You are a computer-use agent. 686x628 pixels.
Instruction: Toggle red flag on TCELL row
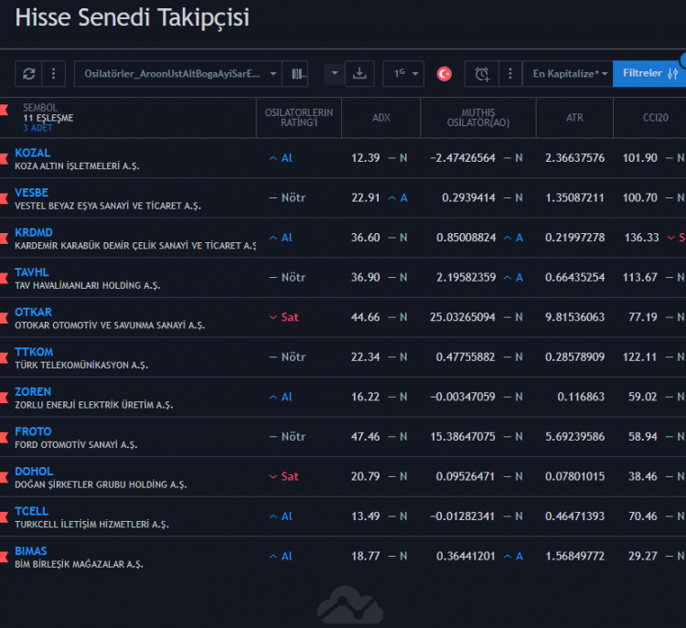click(5, 516)
